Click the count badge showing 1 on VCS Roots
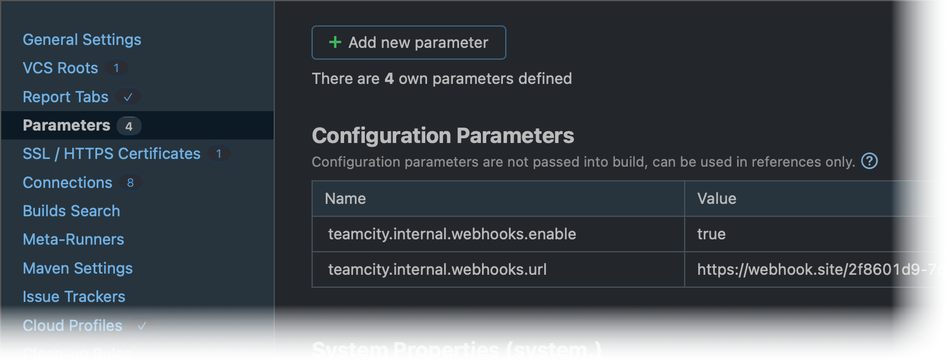This screenshot has height=364, width=950. pyautogui.click(x=116, y=68)
